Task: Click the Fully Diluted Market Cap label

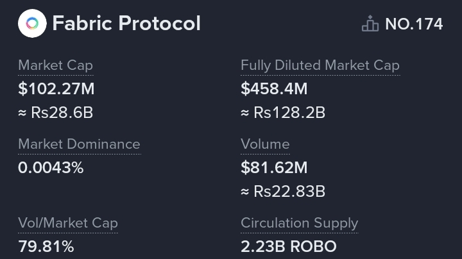Action: (320, 65)
